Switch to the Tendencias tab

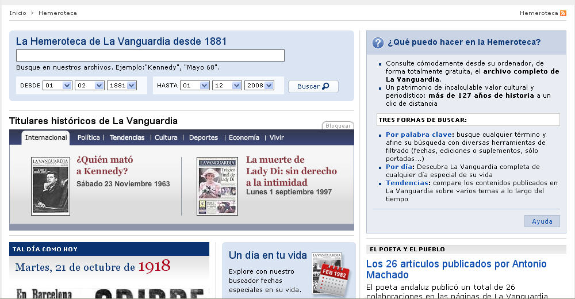click(x=127, y=137)
